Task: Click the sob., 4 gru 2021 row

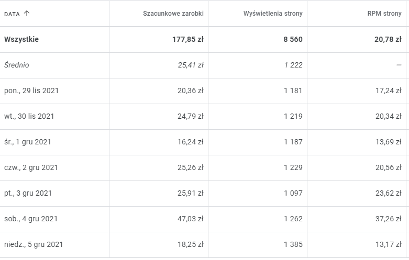Action: (31, 219)
